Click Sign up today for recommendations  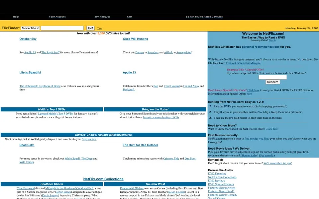pos(250,156)
